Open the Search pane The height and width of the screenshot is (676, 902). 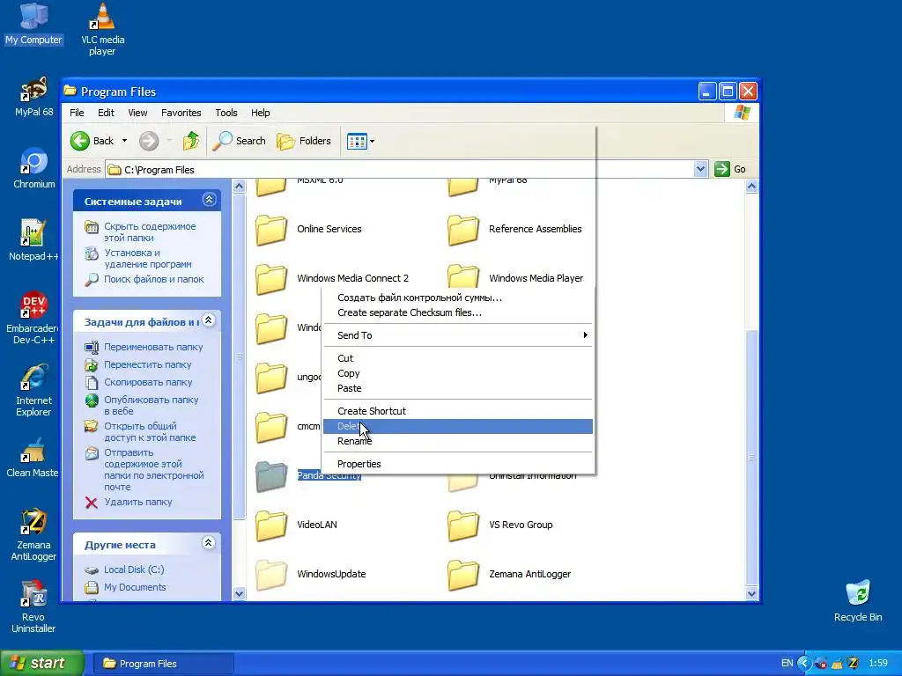click(x=240, y=141)
